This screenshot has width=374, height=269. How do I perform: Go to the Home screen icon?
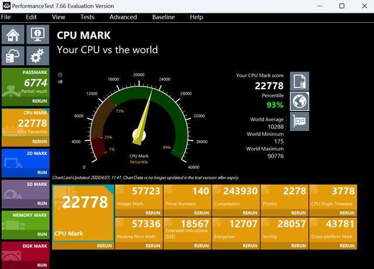13,34
